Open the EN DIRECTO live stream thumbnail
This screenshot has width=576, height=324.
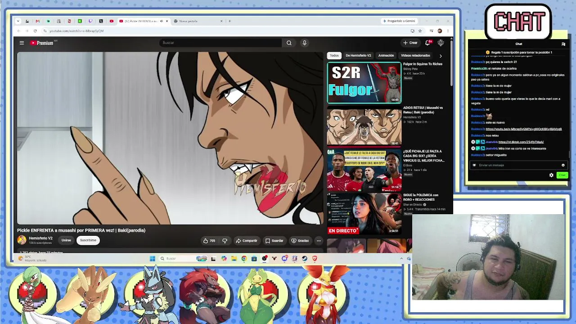[364, 214]
